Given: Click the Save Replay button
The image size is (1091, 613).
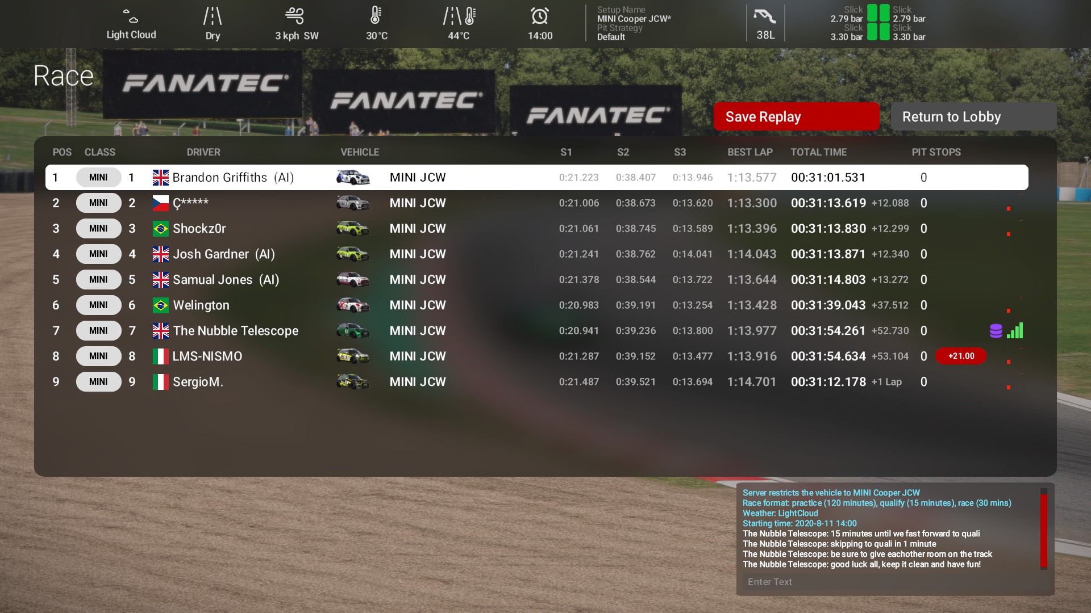Looking at the screenshot, I should (x=796, y=116).
